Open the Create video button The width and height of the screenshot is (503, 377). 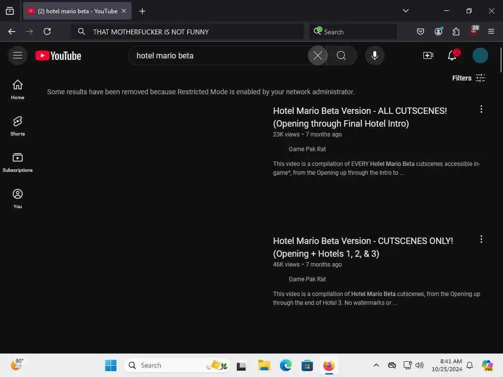428,55
